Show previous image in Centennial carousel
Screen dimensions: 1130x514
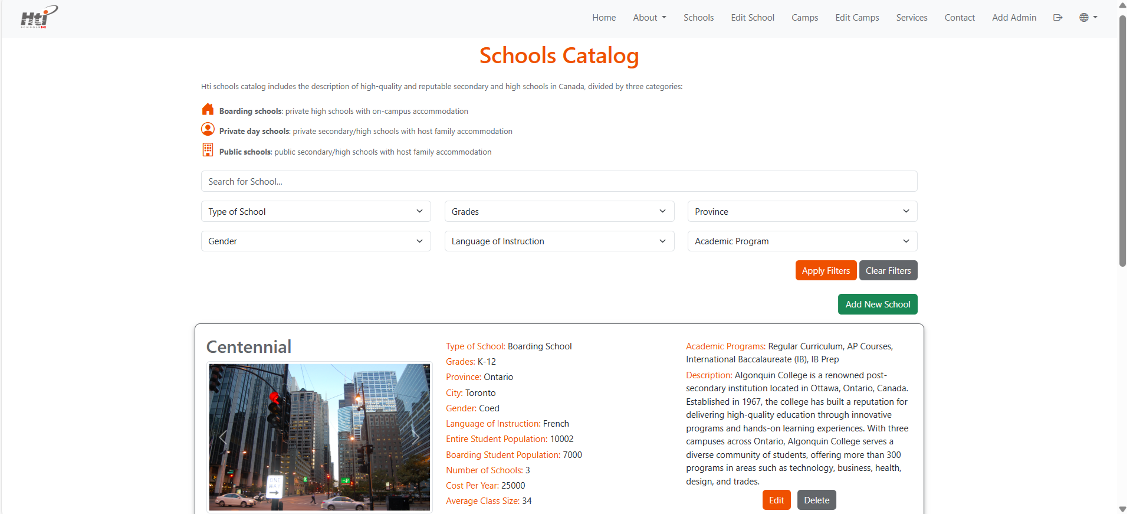pyautogui.click(x=224, y=437)
